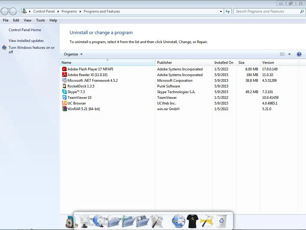Image resolution: width=306 pixels, height=230 pixels.
Task: Open the music folder dock icon
Action: pos(128,222)
